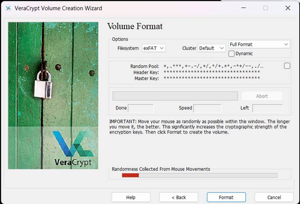Image resolution: width=300 pixels, height=204 pixels.
Task: Click the Random Pool value string
Action: pyautogui.click(x=213, y=66)
